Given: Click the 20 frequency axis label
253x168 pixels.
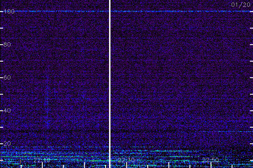Looking at the screenshot, I should coord(7,143).
